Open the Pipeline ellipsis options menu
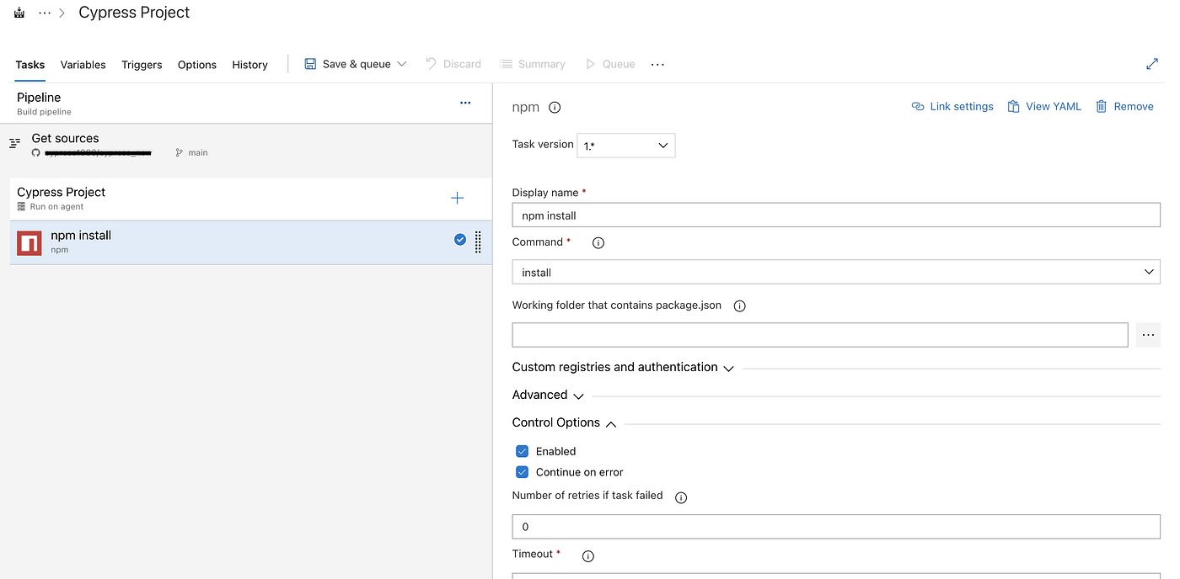 [x=465, y=103]
